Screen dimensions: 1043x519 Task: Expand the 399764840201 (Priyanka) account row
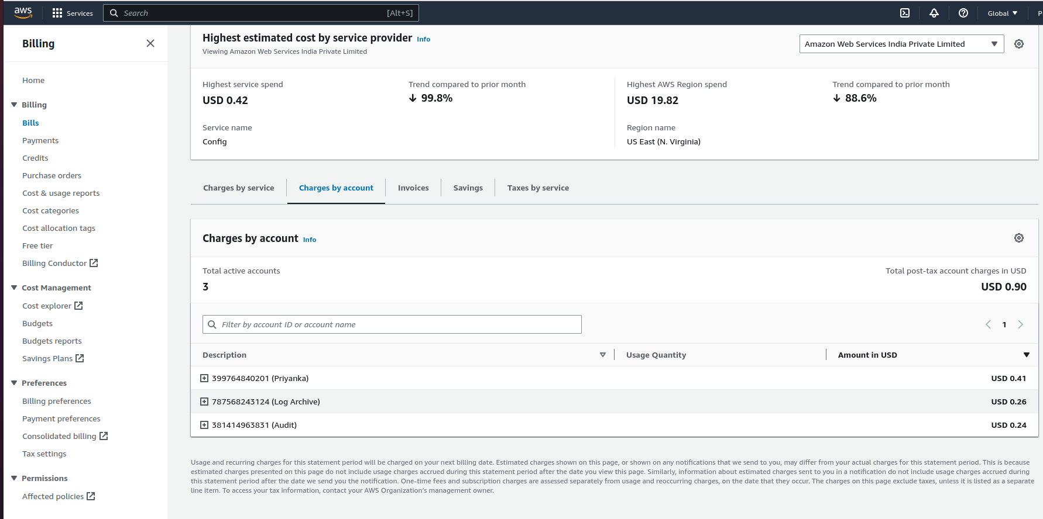click(204, 378)
